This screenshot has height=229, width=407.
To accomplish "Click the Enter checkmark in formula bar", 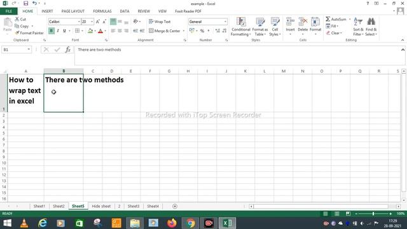I will (x=57, y=50).
